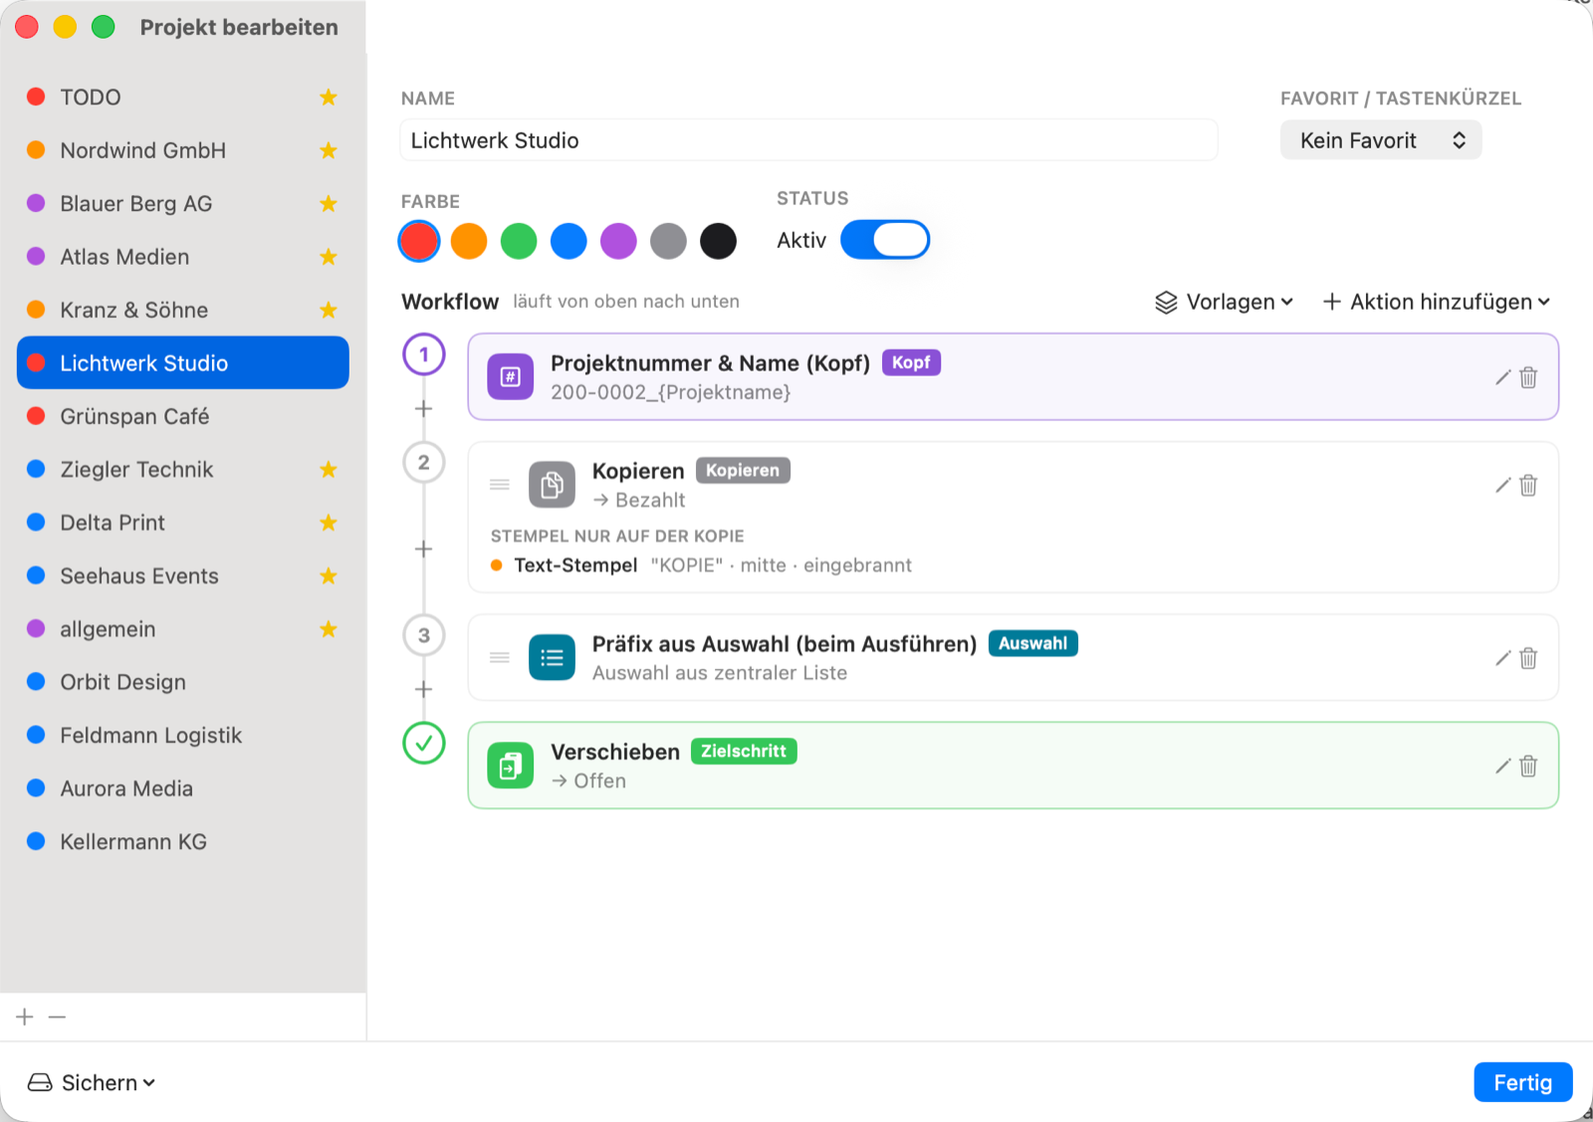Viewport: 1593px width, 1122px height.
Task: Click the Auswahl tag badge
Action: point(1032,643)
